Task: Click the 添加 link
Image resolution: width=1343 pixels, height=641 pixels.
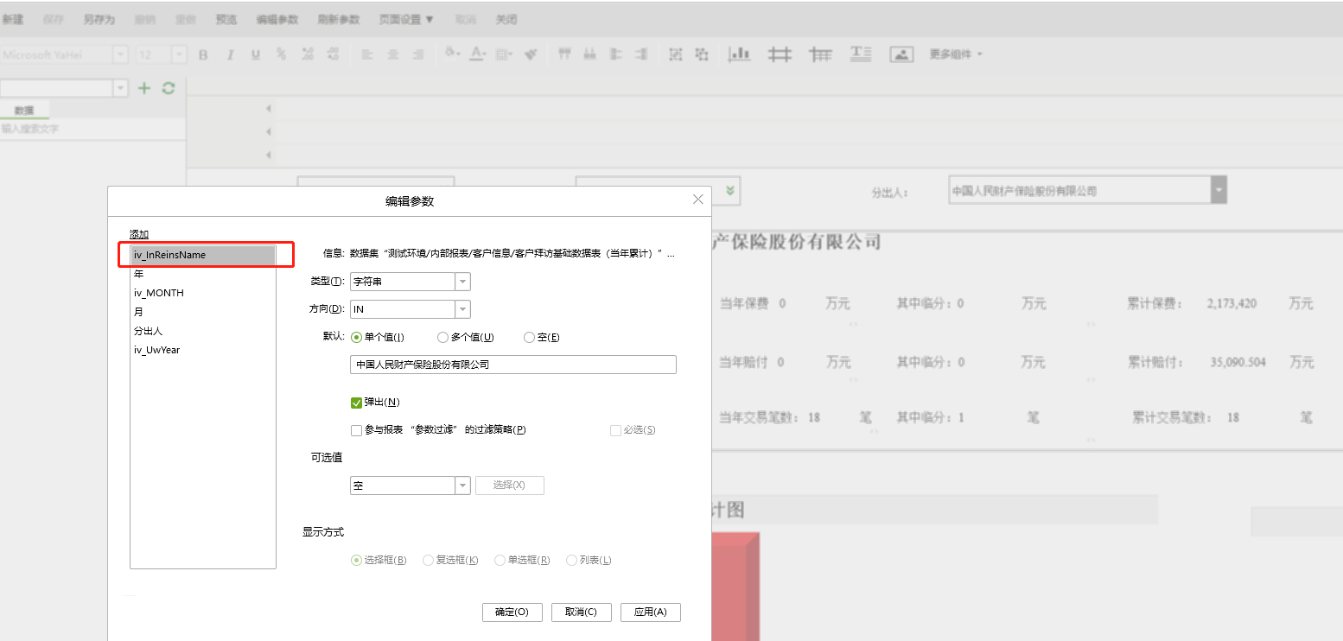Action: (x=139, y=234)
